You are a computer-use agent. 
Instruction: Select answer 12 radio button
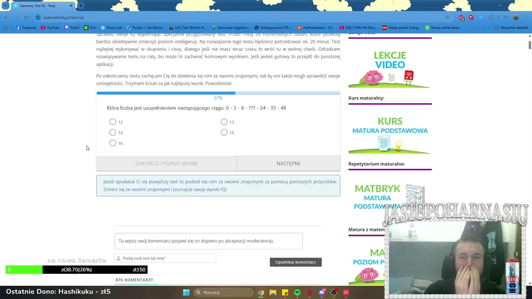[113, 122]
